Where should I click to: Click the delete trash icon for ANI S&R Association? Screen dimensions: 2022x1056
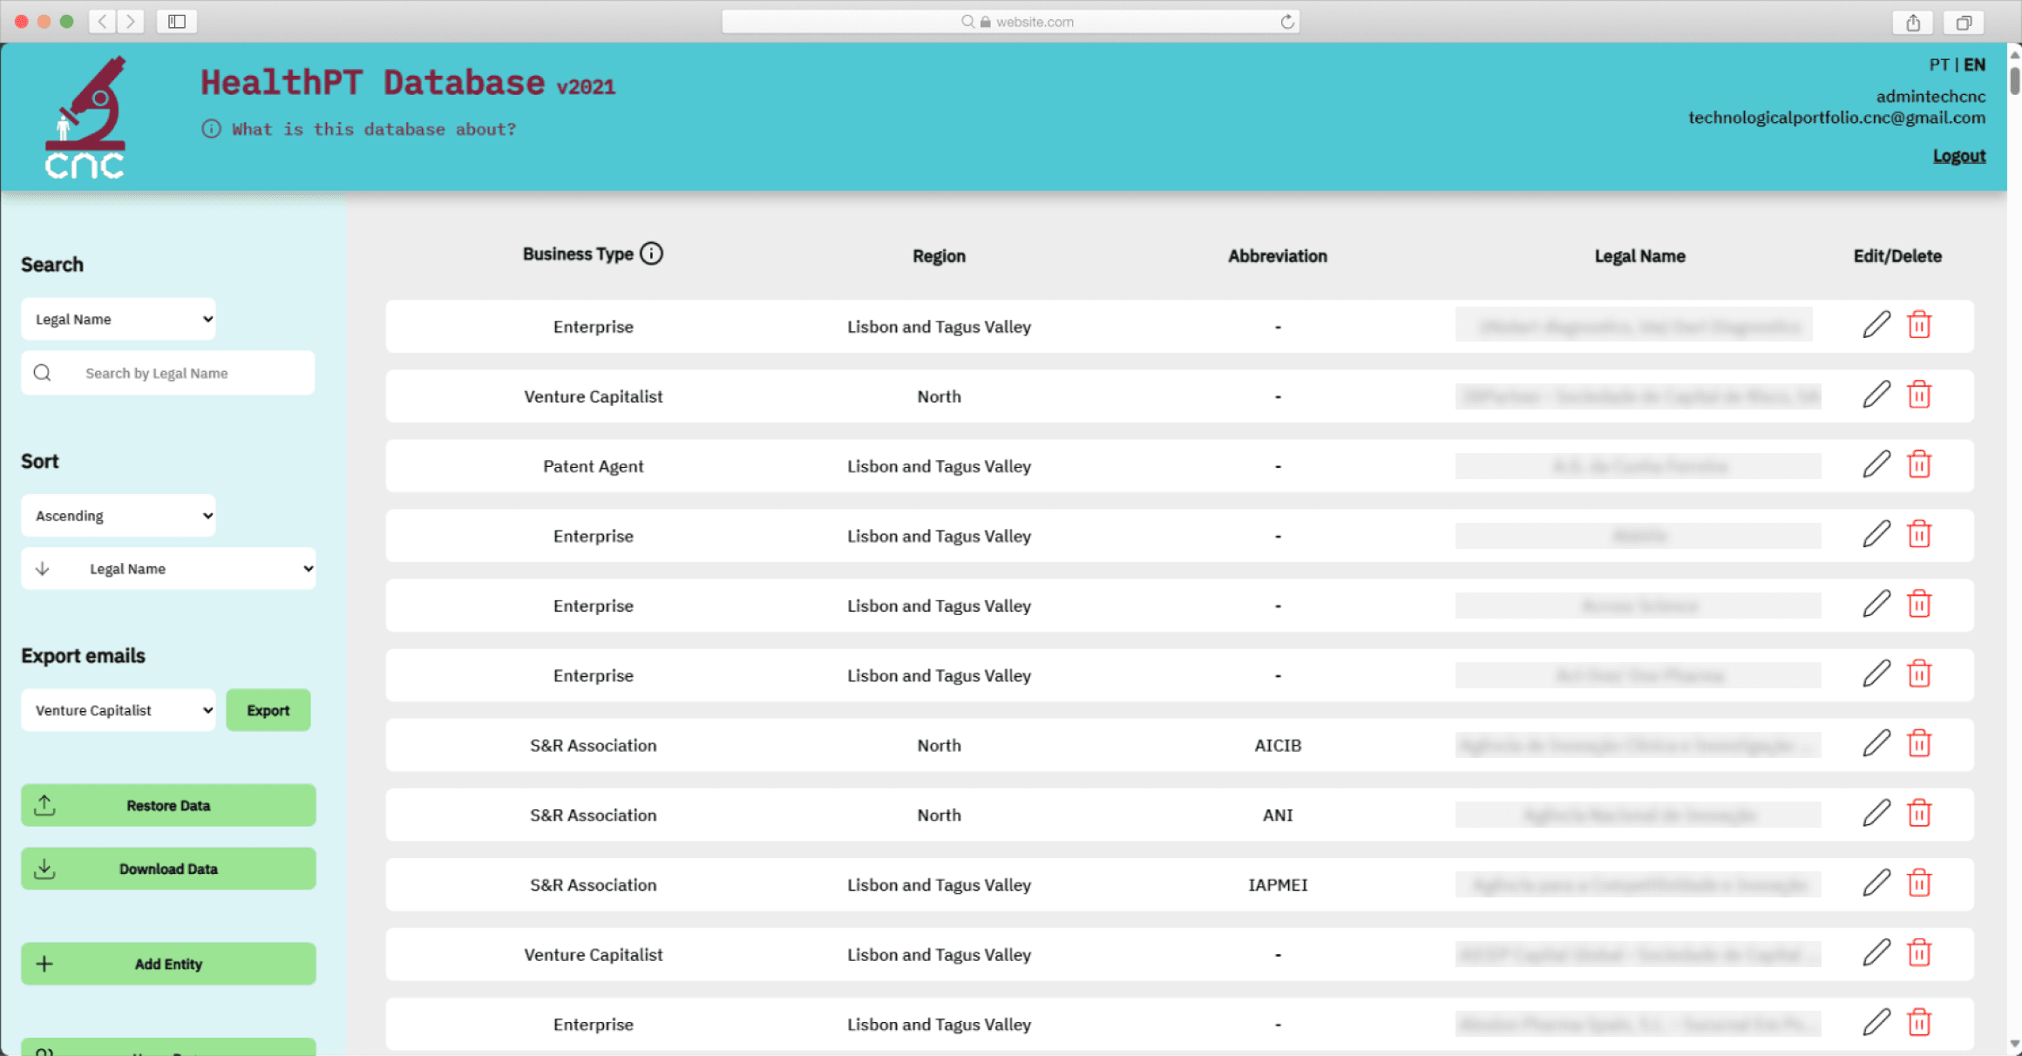point(1919,813)
